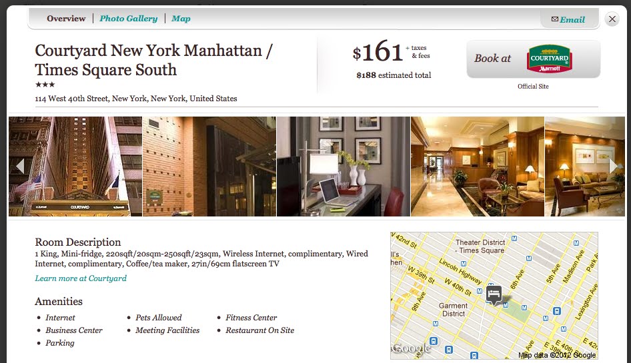Viewport: 631px width, 363px height.
Task: Close the hotel details popup
Action: (x=612, y=19)
